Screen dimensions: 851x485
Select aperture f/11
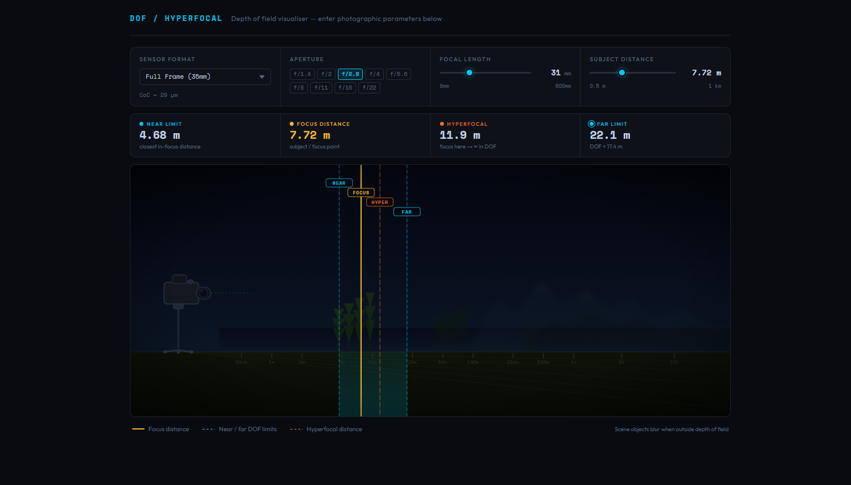[321, 88]
